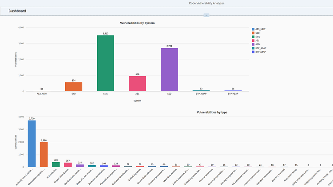This screenshot has width=333, height=187.
Task: Click the AE1 bar showing 958
Action: pos(137,84)
